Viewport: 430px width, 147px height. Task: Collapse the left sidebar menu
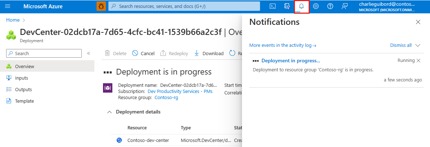click(x=89, y=53)
